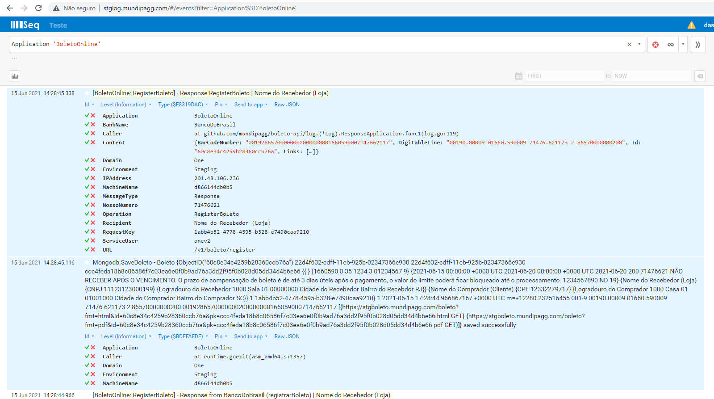Select the timestamp 14:28:45.338

[x=59, y=93]
